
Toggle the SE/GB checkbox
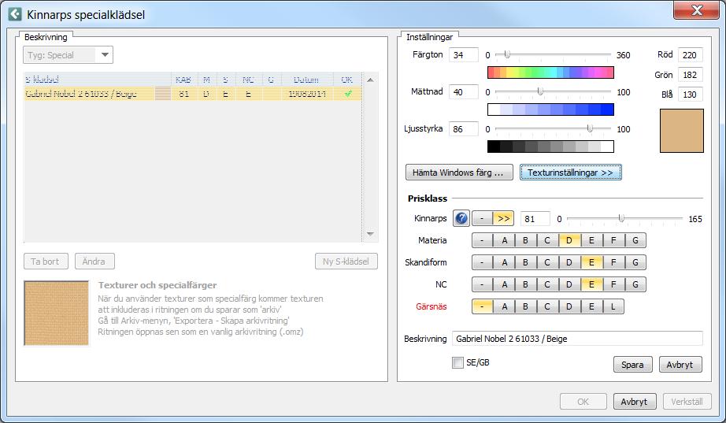pos(457,362)
